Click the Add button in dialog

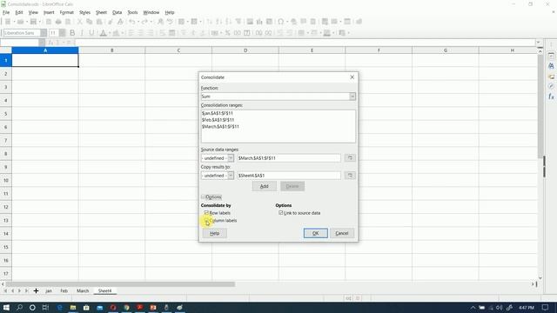coord(265,186)
